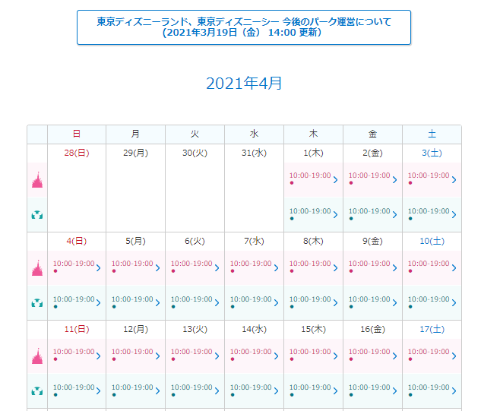Open DisneySea hours chevron for 3(土)
Viewport: 481px width, 411px height.
(x=454, y=214)
